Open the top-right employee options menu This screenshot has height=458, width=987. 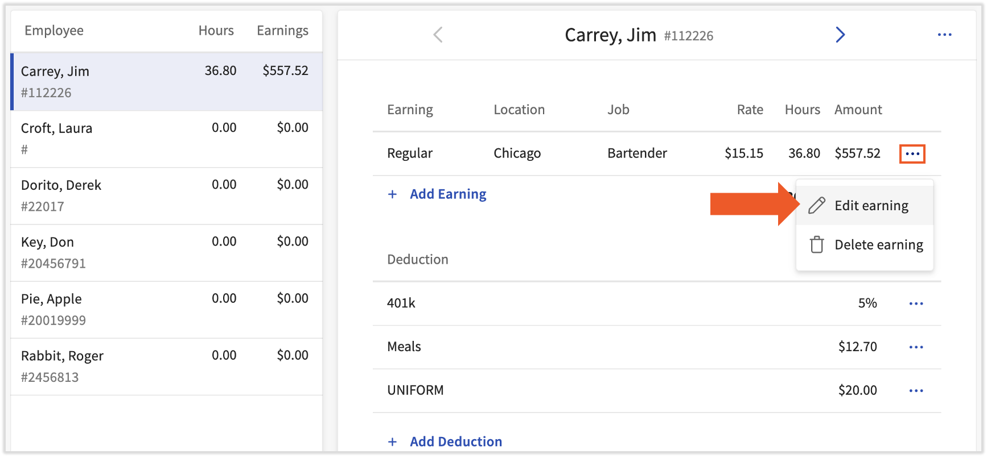click(944, 35)
